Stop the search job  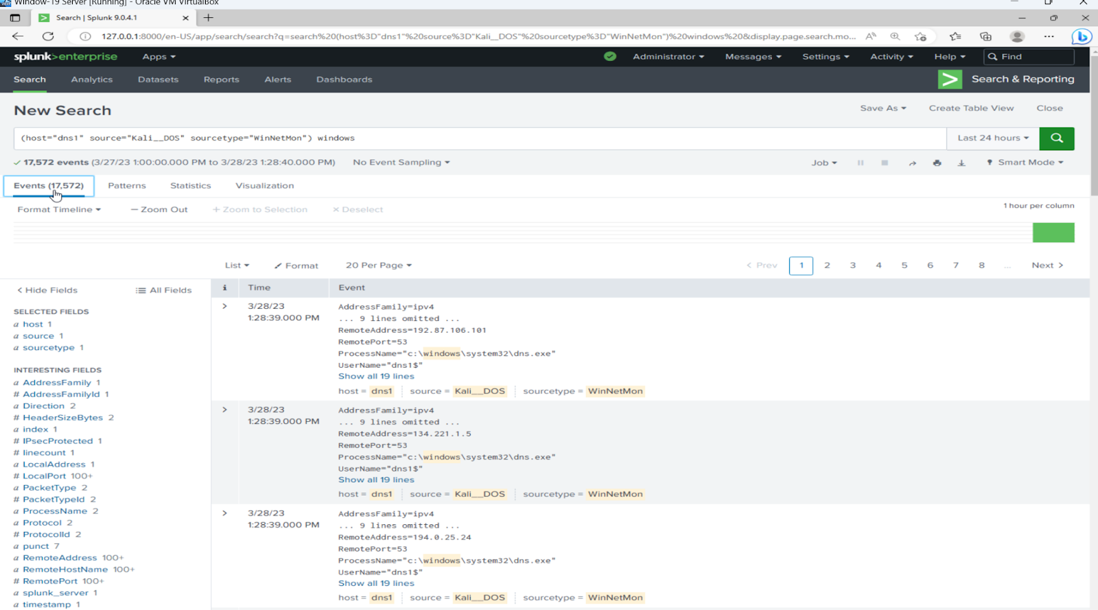click(885, 163)
